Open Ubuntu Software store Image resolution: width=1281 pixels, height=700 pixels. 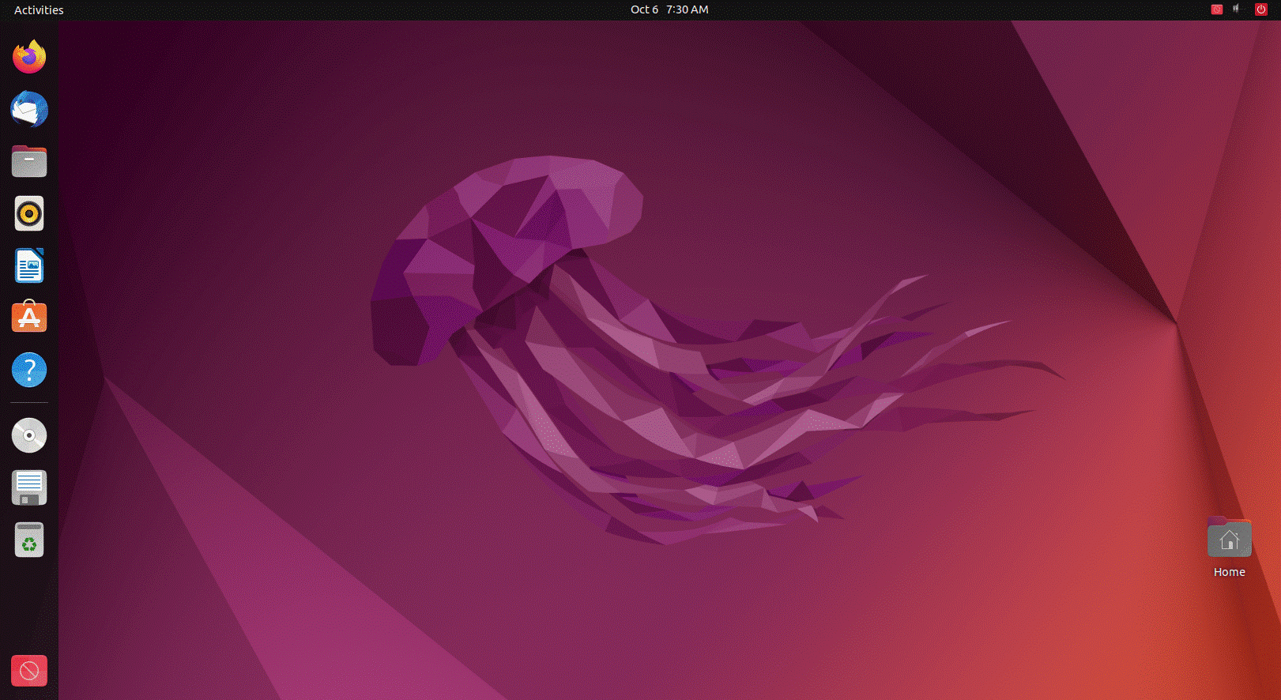coord(29,317)
